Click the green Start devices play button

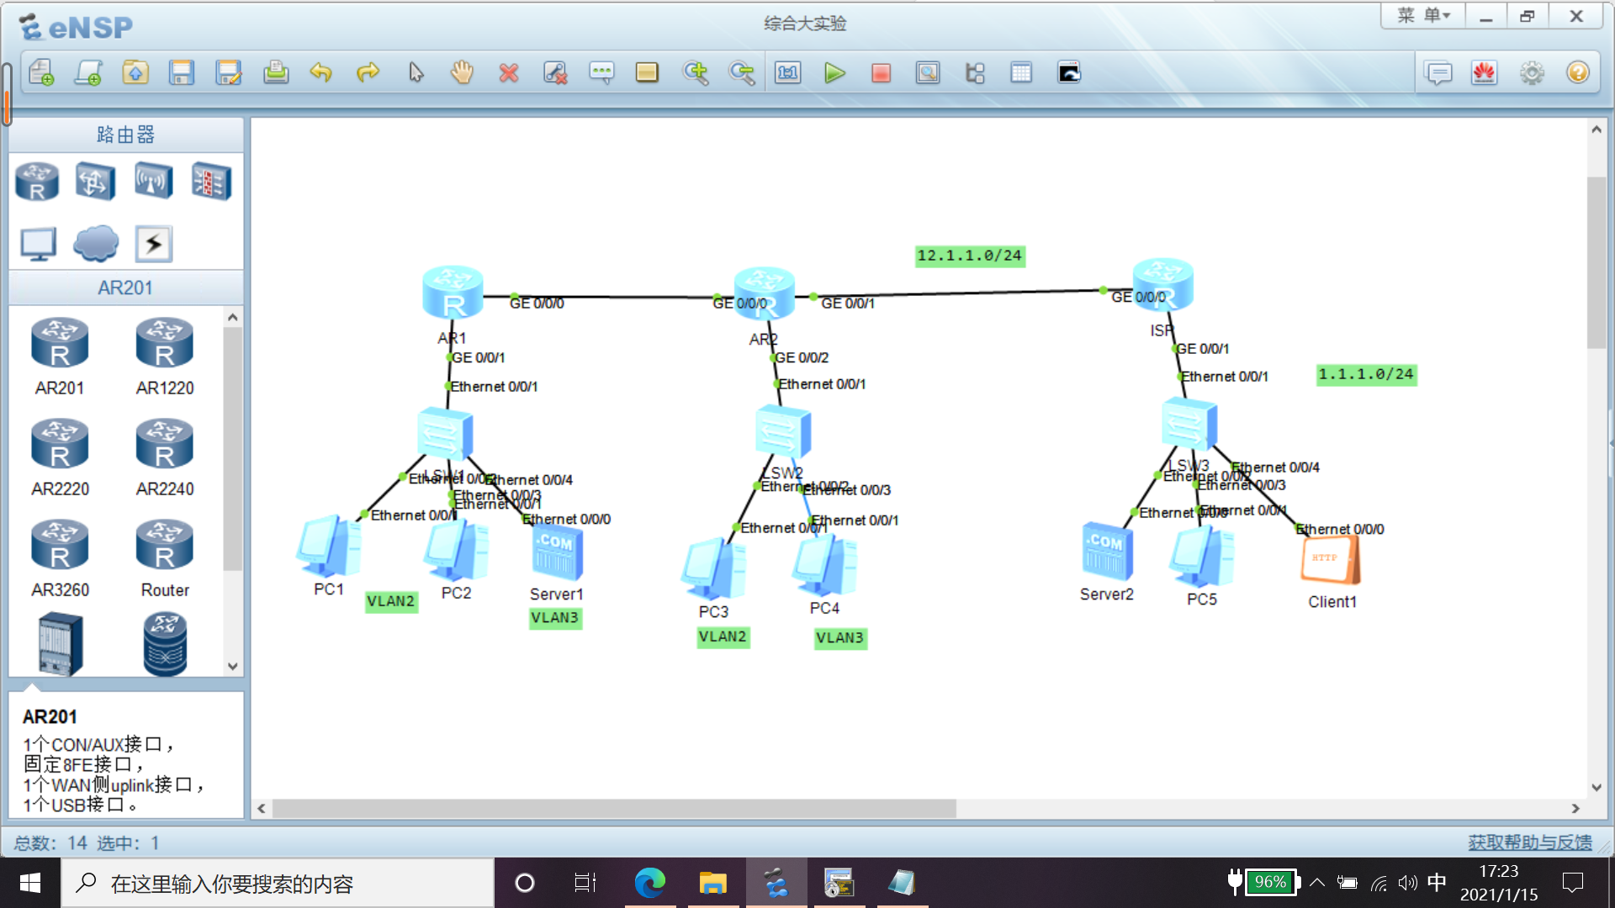[x=834, y=73]
